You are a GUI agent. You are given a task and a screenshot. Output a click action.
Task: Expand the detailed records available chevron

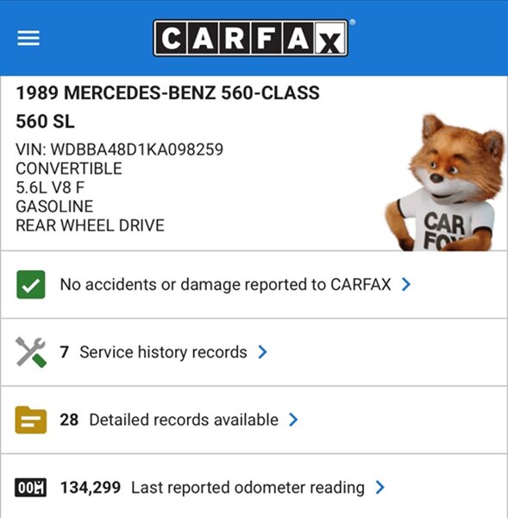[x=293, y=420]
